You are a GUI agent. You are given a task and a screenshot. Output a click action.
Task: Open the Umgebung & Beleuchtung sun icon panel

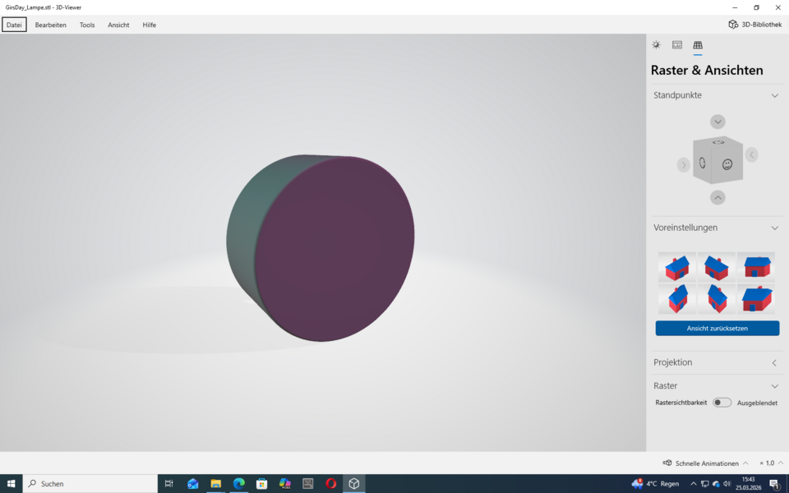click(x=656, y=45)
